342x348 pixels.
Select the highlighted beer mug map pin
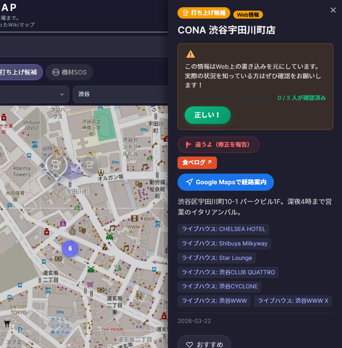coord(56,165)
